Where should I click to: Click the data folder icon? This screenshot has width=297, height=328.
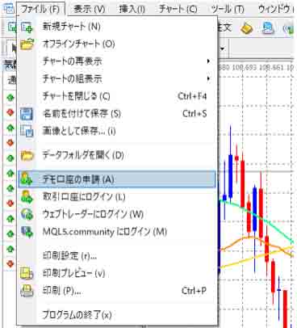[x=27, y=156]
